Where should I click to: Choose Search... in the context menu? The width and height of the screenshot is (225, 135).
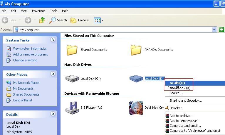tap(195, 93)
